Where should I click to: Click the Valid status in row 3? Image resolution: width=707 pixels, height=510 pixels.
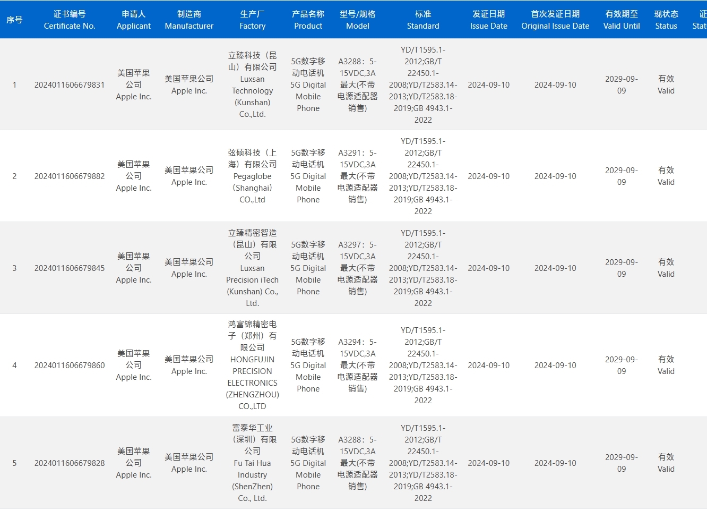666,268
